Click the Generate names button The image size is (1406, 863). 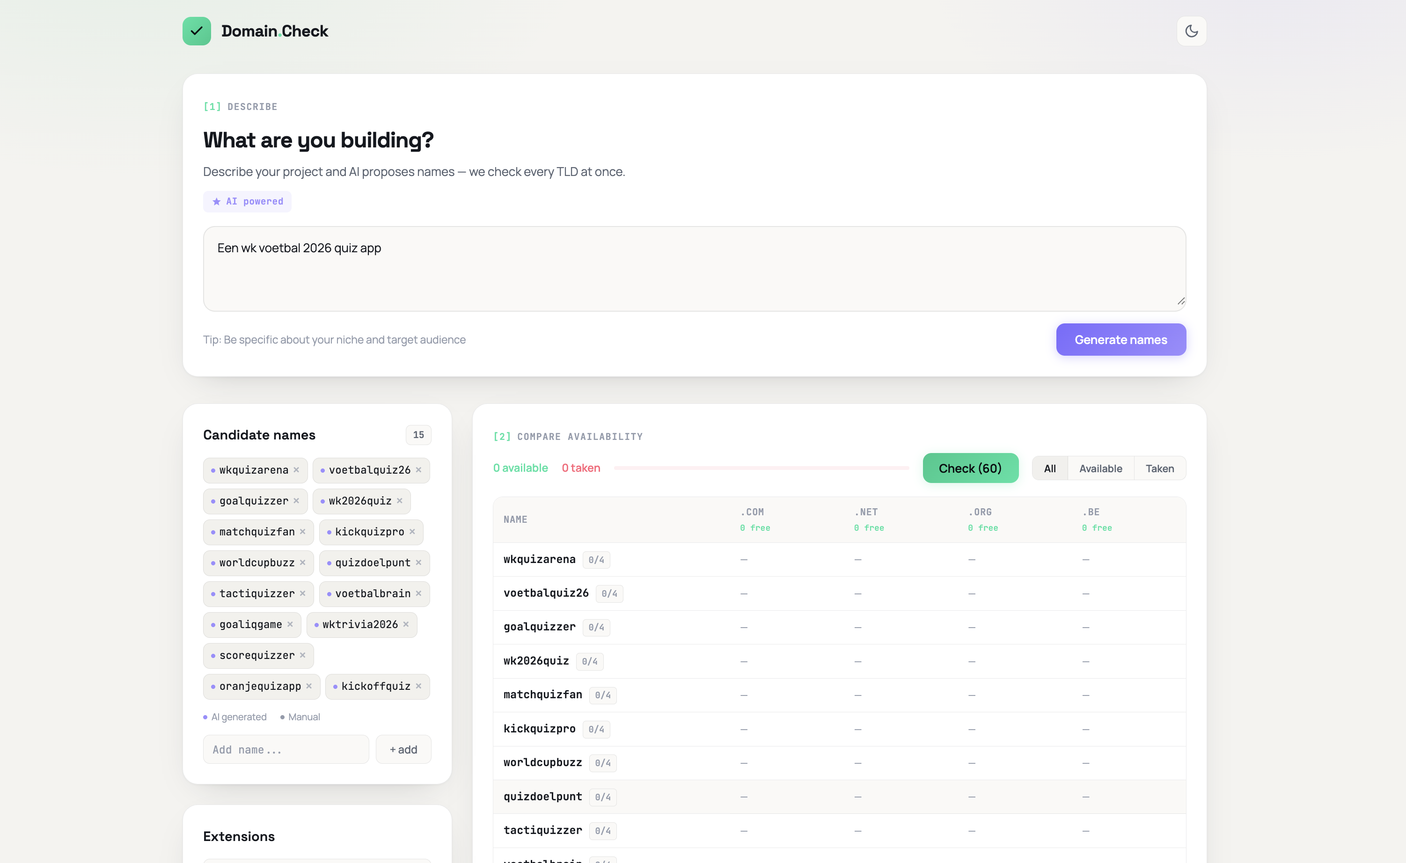pyautogui.click(x=1120, y=340)
